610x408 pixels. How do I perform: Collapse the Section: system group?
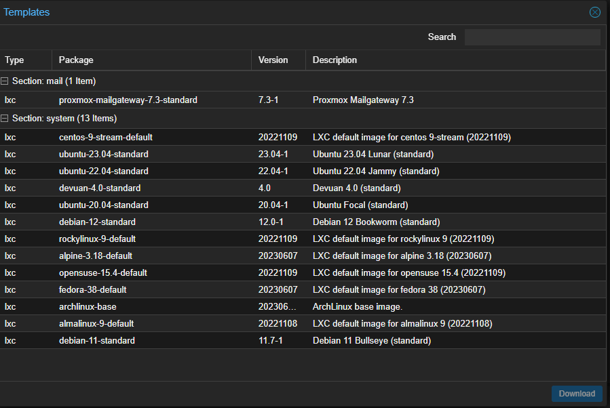point(4,118)
